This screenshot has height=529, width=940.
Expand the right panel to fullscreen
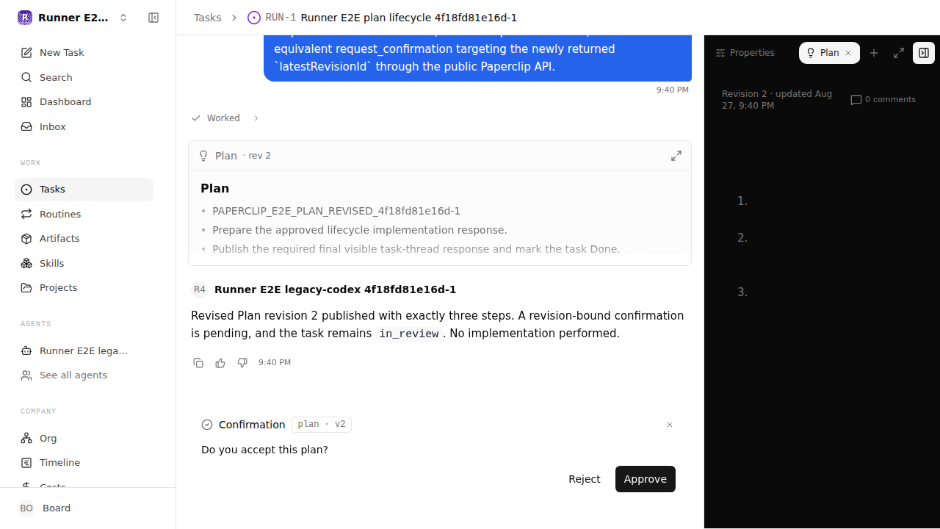(x=899, y=53)
